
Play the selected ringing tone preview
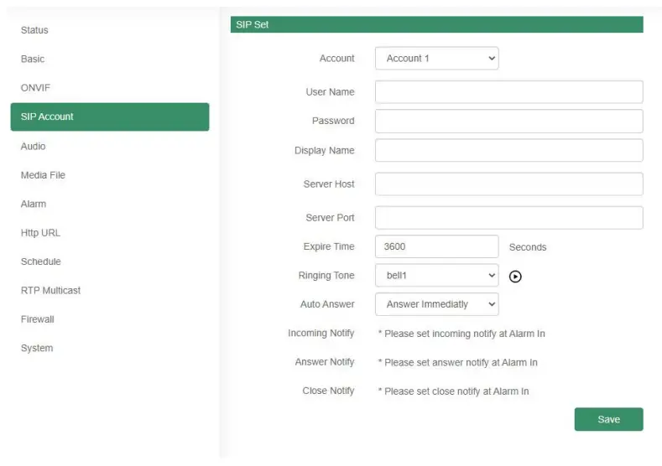515,277
